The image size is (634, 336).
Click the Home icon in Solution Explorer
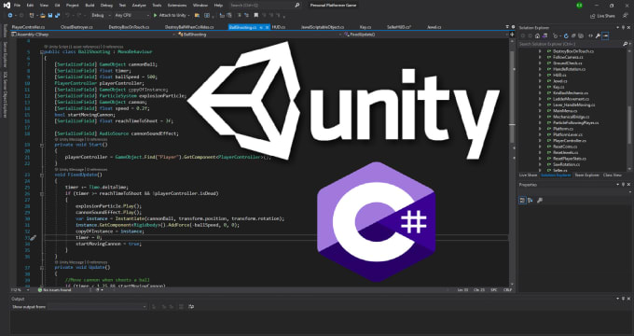[537, 35]
